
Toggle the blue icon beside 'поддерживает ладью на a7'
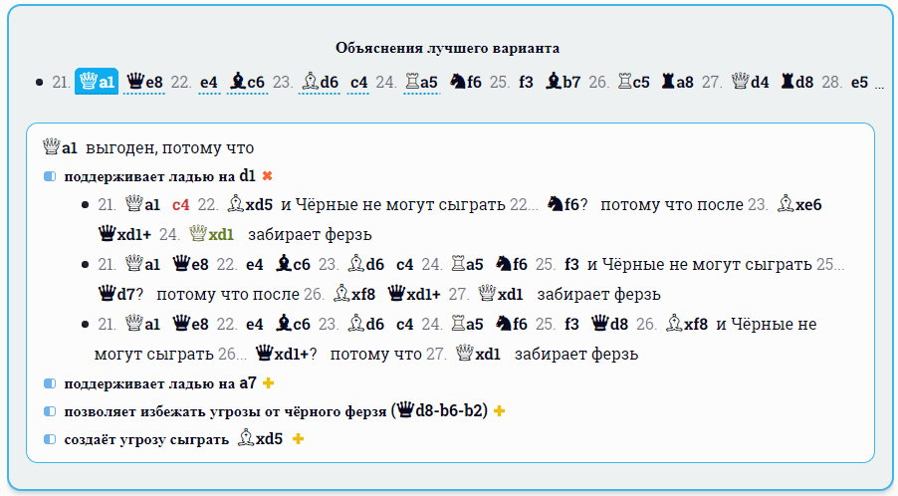coord(51,383)
